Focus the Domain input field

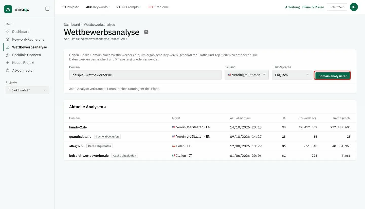[145, 75]
